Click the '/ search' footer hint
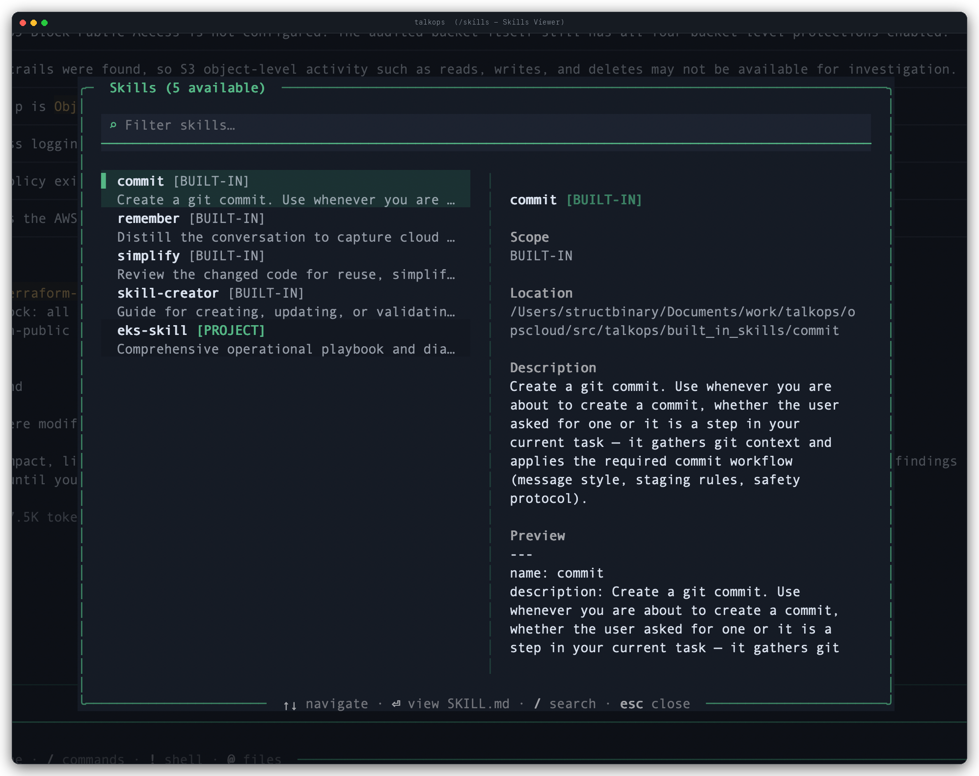The image size is (979, 776). 565,704
